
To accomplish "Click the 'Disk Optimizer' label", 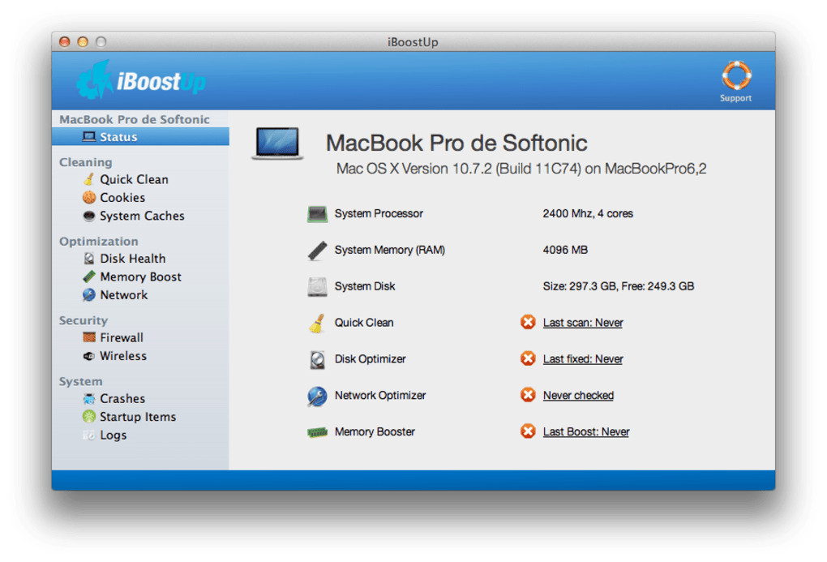I will (x=370, y=359).
